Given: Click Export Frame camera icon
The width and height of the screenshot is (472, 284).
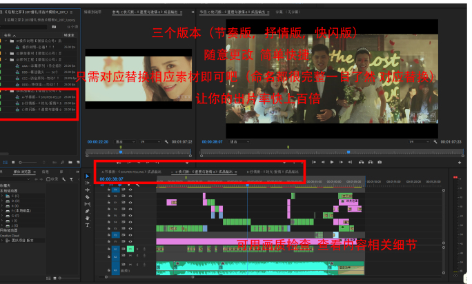Looking at the screenshot, I should pyautogui.click(x=380, y=162).
